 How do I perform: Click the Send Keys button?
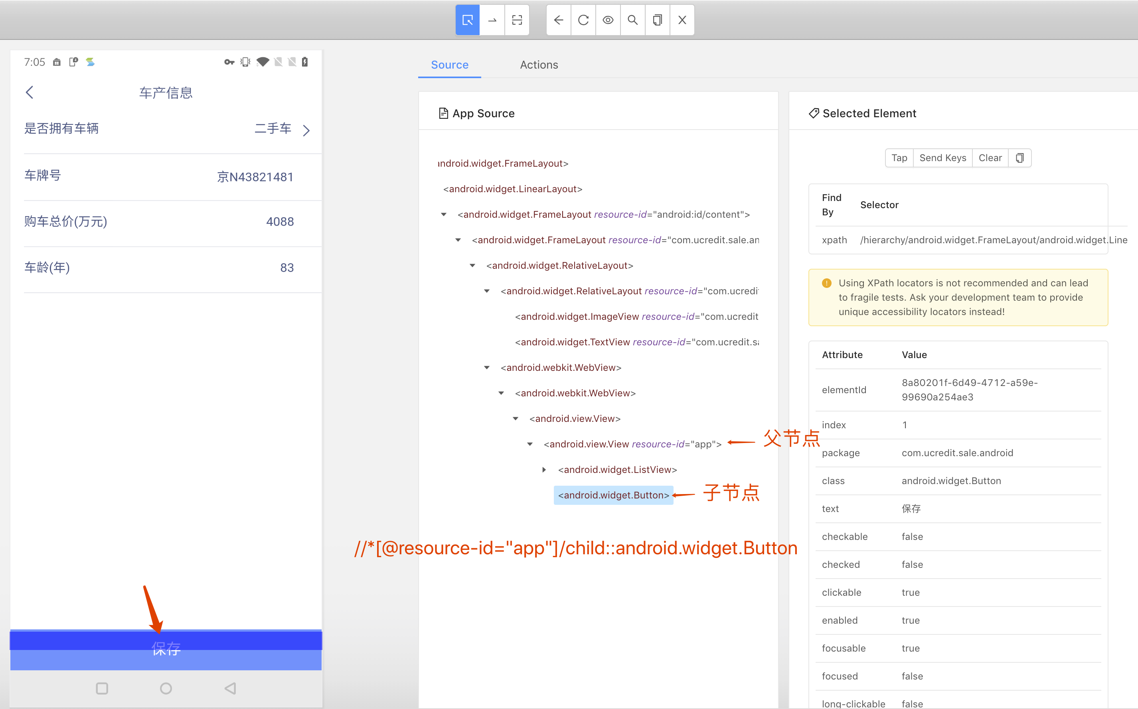[942, 158]
